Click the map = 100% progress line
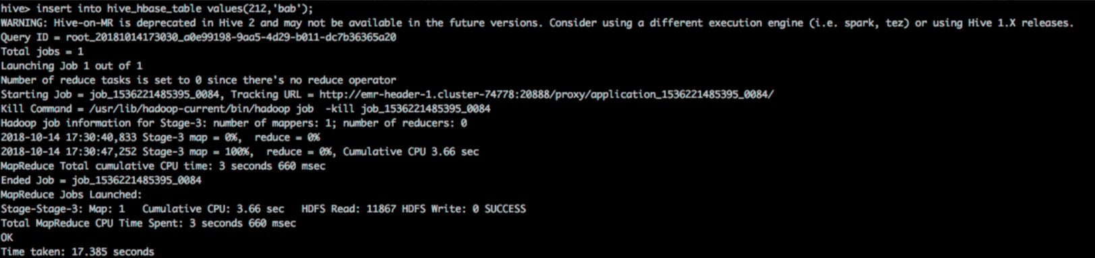1095x258 pixels. [x=240, y=152]
